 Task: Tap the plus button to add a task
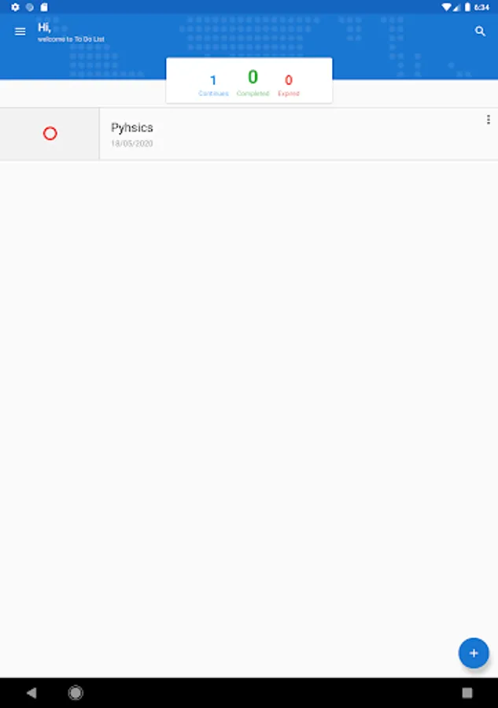click(473, 653)
